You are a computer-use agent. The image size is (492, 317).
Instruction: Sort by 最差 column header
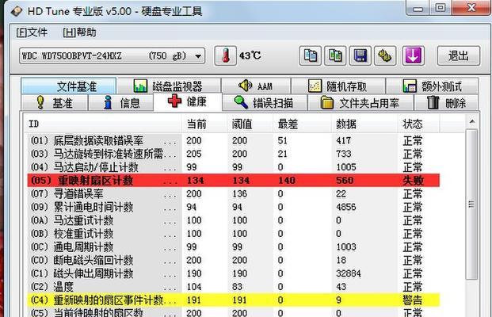click(x=302, y=124)
